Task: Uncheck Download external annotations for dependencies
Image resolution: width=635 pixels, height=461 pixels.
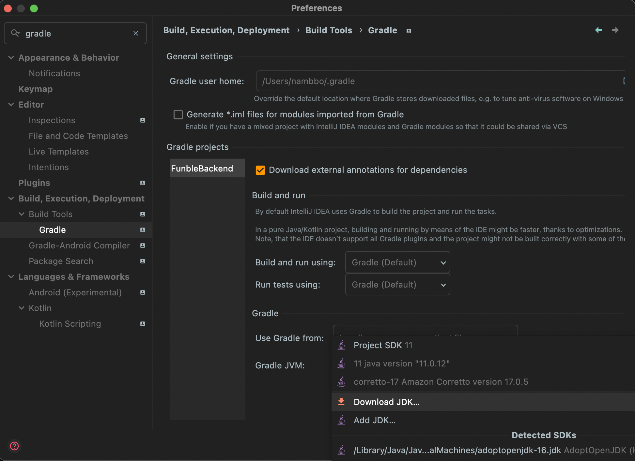Action: coord(260,170)
